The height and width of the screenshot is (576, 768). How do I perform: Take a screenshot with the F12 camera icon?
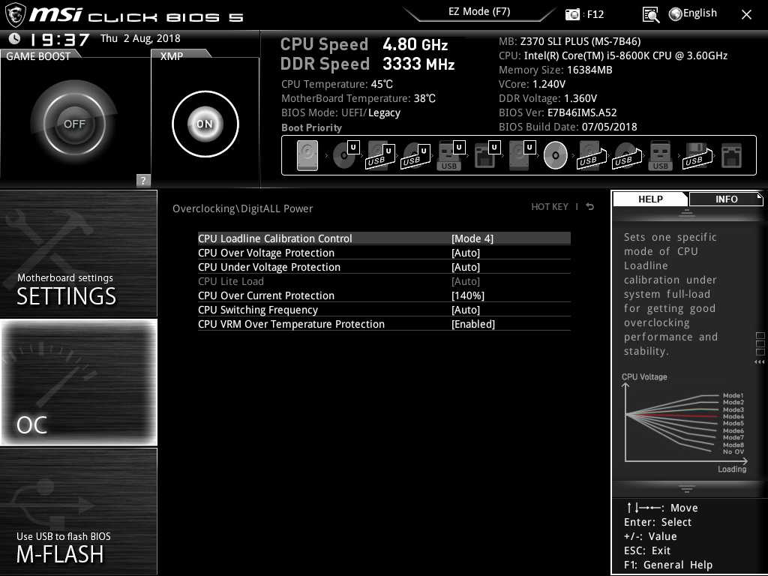tap(572, 14)
